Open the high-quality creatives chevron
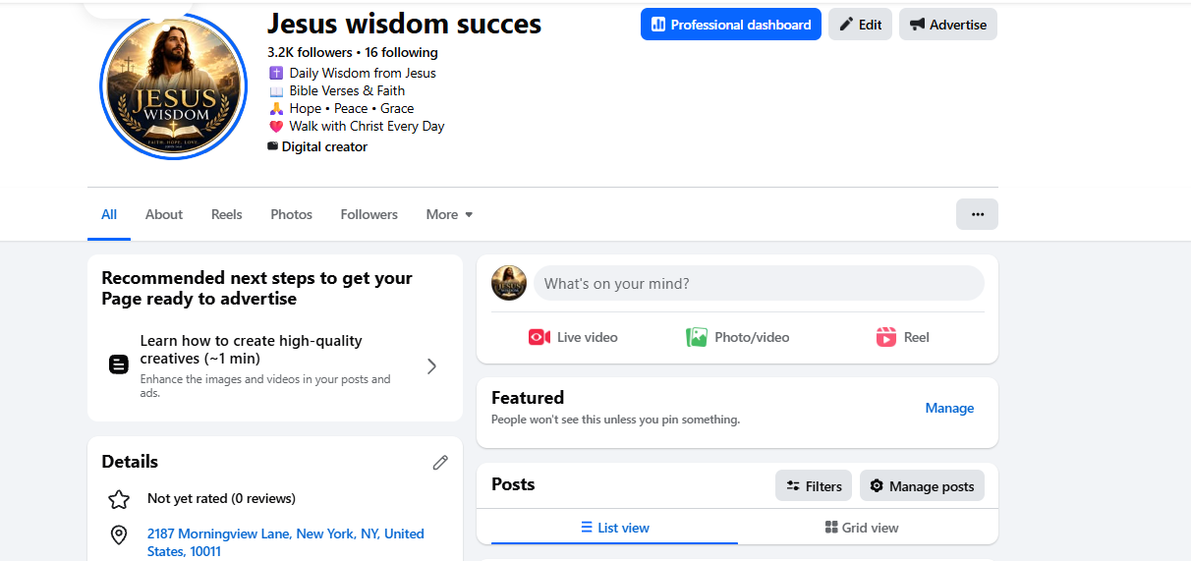The height and width of the screenshot is (561, 1191). pos(431,366)
